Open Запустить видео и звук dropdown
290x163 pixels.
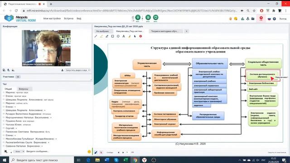coord(77,70)
